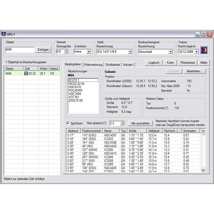214x214 pixels.
Task: Click the moon phase icon
Action: 204,50
